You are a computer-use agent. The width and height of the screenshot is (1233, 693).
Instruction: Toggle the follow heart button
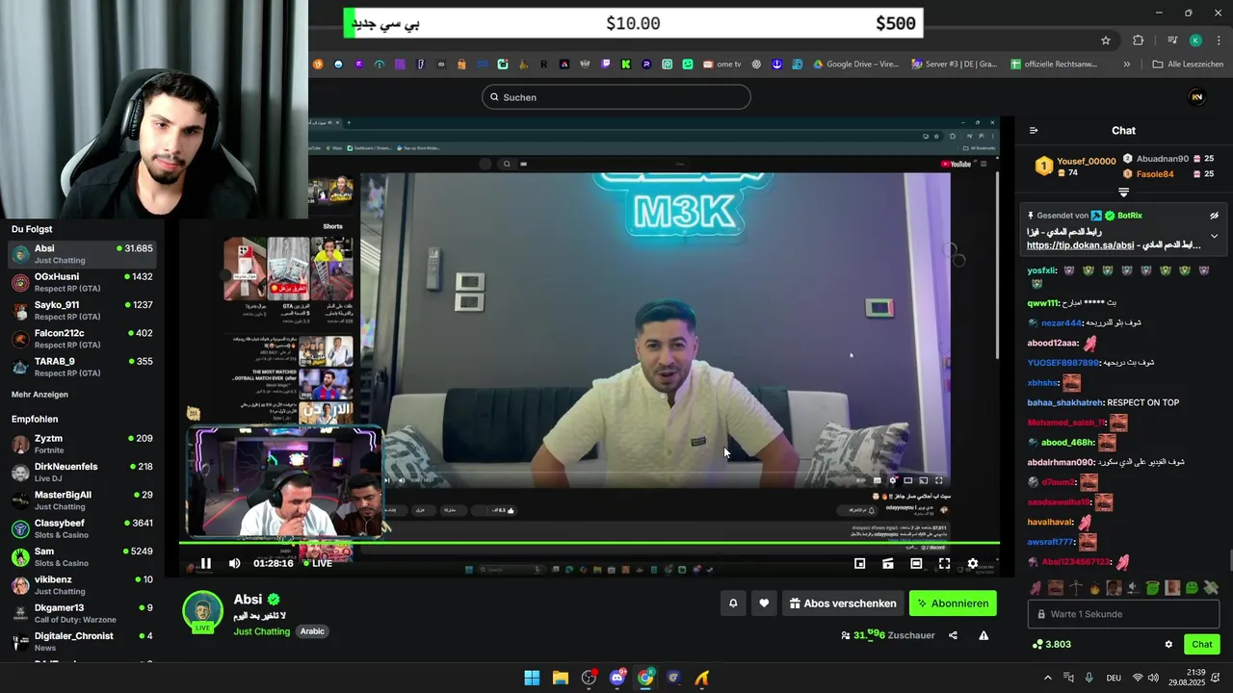coord(764,603)
